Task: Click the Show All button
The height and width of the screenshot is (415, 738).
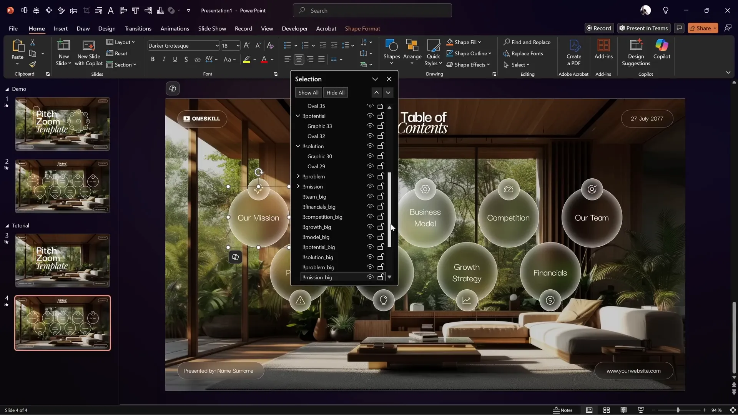Action: [x=308, y=93]
